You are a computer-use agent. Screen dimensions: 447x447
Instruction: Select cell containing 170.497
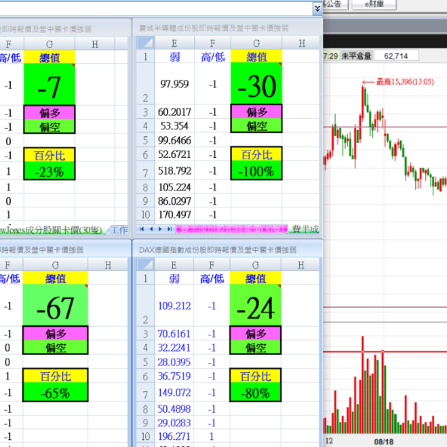[174, 215]
